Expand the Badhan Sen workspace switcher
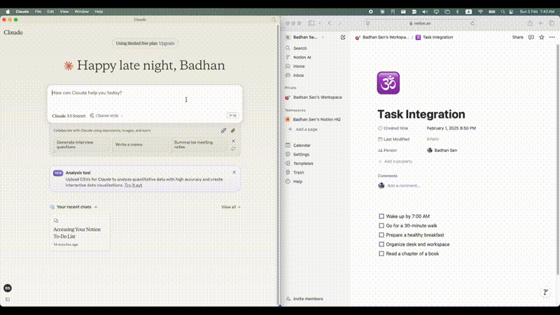The width and height of the screenshot is (560, 315). click(308, 37)
